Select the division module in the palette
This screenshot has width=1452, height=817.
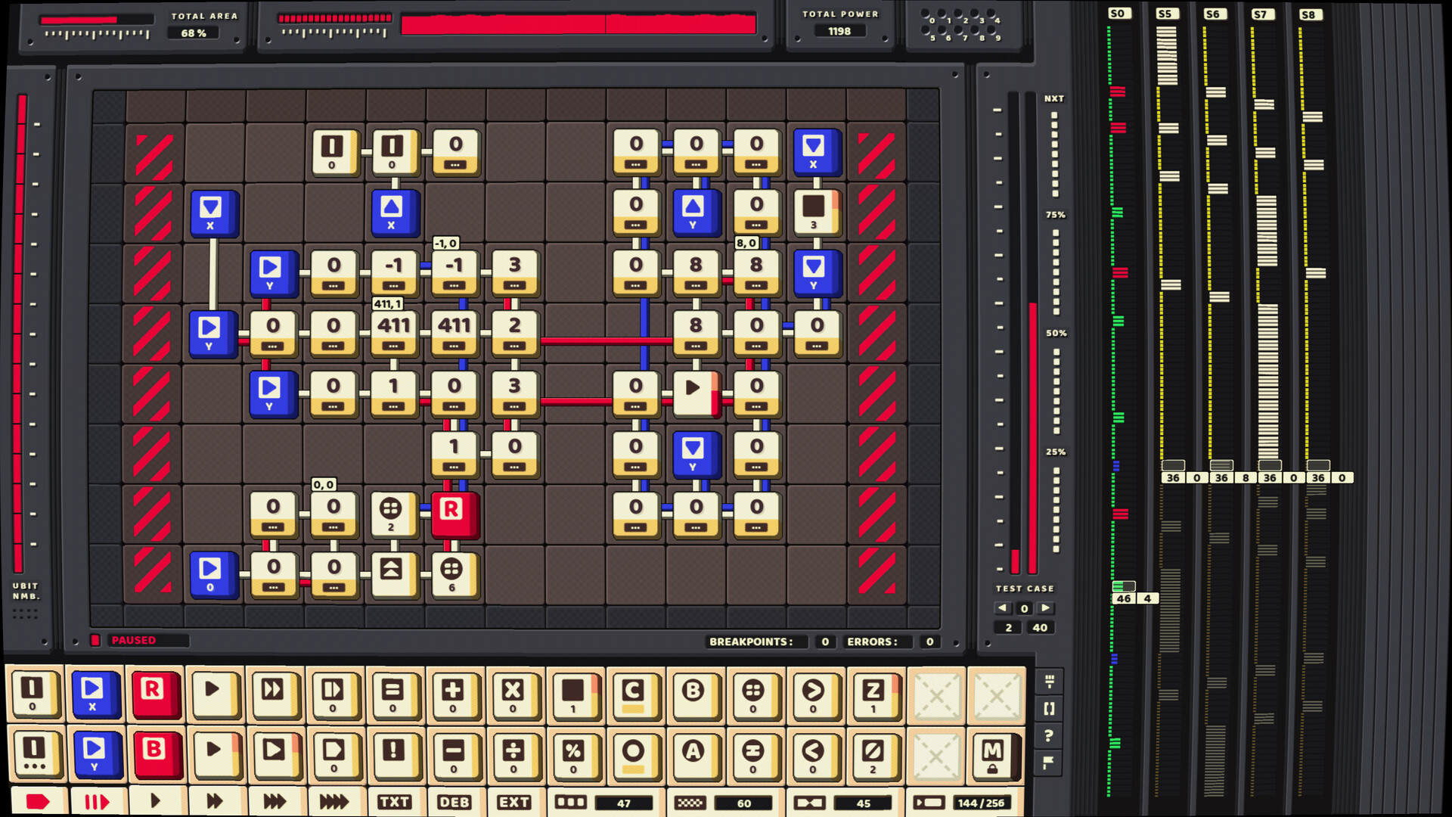click(x=514, y=754)
